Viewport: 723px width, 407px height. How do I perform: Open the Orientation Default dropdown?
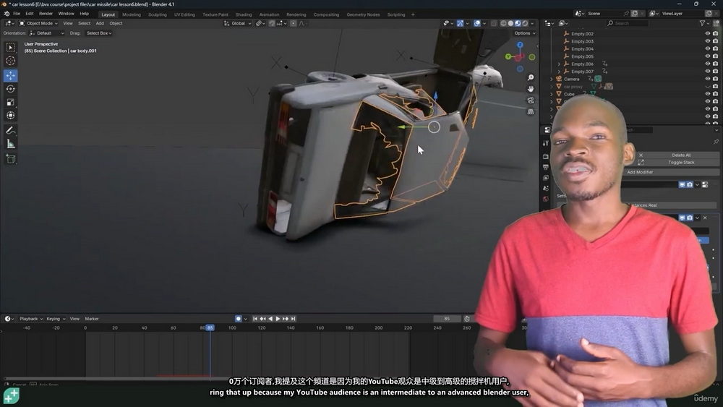46,33
